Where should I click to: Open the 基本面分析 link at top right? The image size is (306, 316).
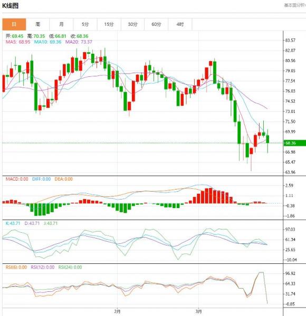[x=295, y=5]
